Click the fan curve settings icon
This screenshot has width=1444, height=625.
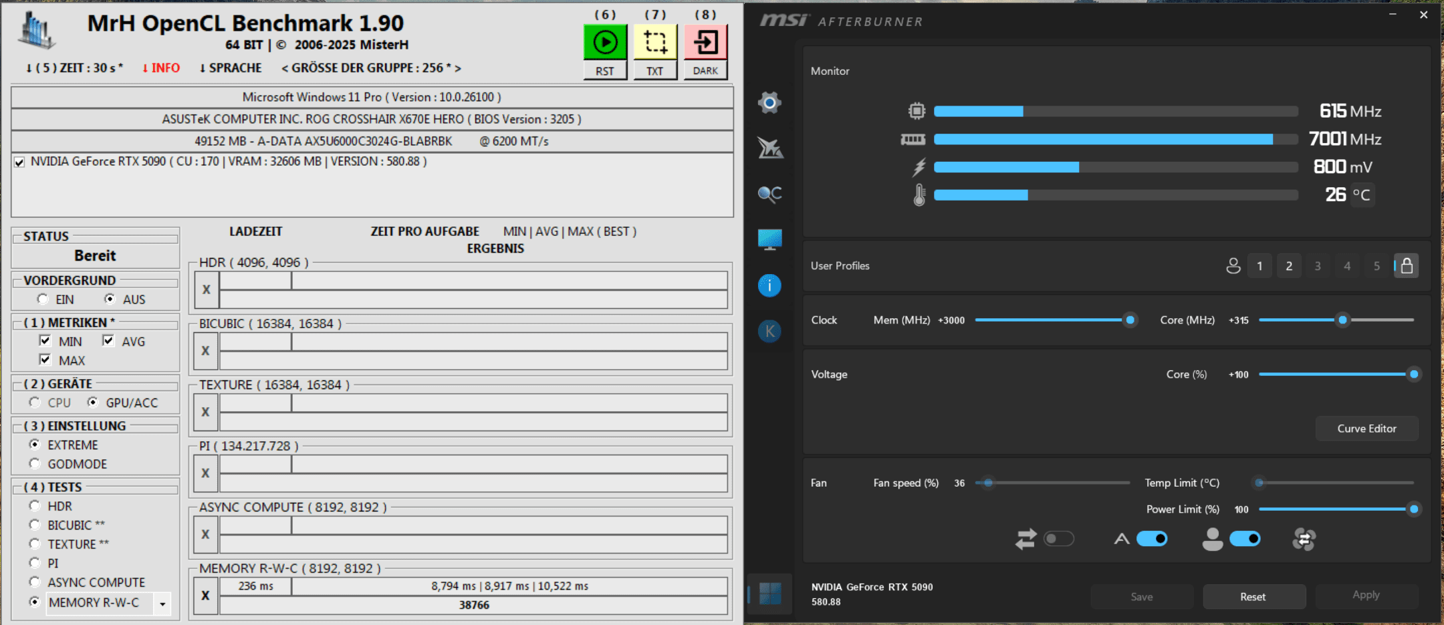1304,539
